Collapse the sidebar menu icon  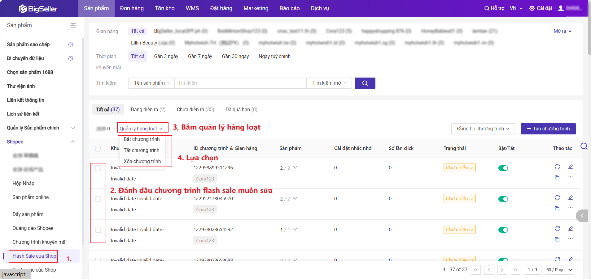coord(73,25)
